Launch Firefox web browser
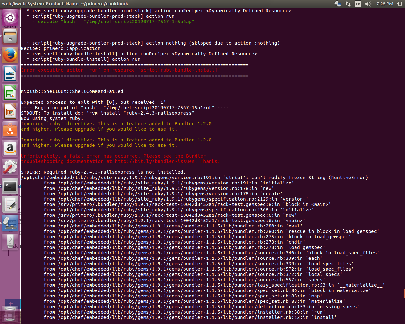Screen dimensions: 405x324 click(x=10, y=55)
